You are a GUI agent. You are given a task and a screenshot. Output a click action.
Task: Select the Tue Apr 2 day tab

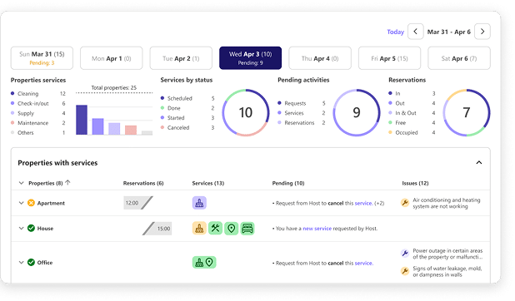[x=181, y=58]
